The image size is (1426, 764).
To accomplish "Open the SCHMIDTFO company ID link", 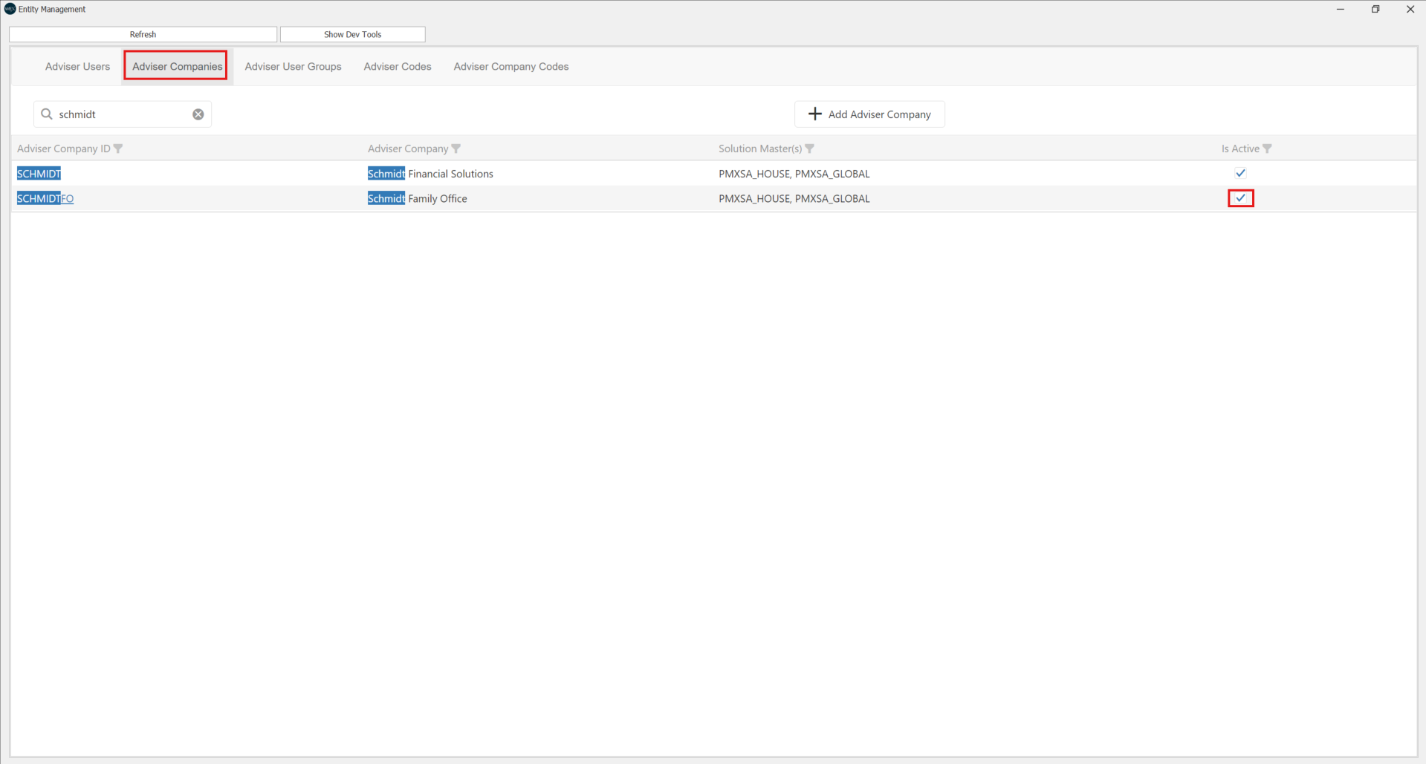I will [45, 198].
